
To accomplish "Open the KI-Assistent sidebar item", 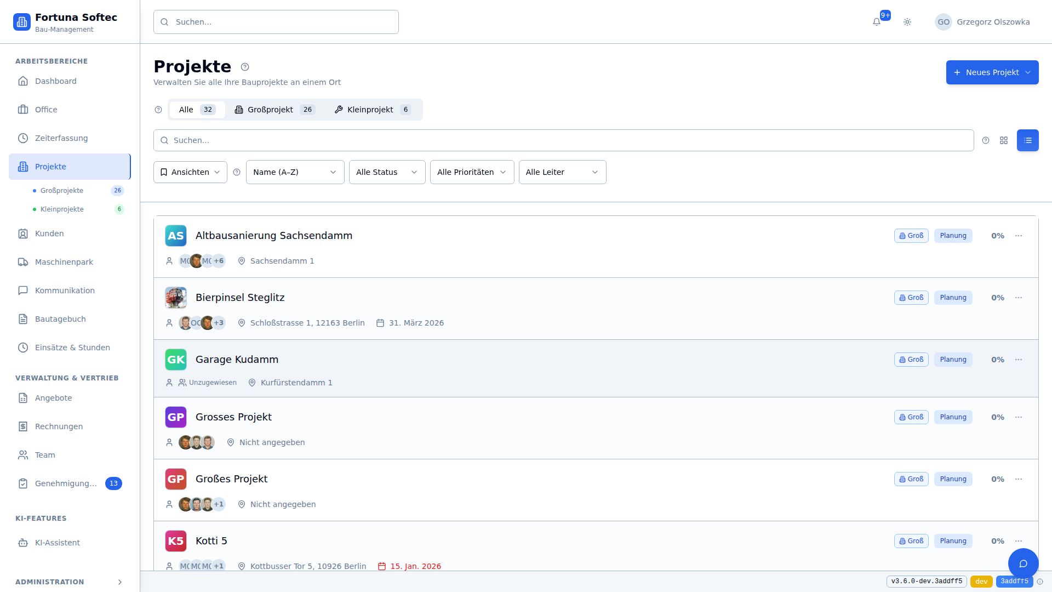I will (x=58, y=543).
